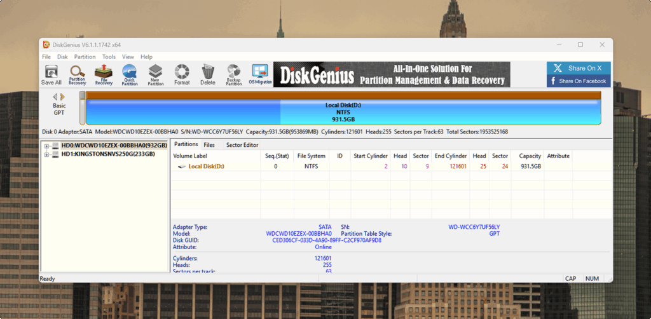Launch the OS Migration tool
The image size is (651, 319).
tap(260, 75)
